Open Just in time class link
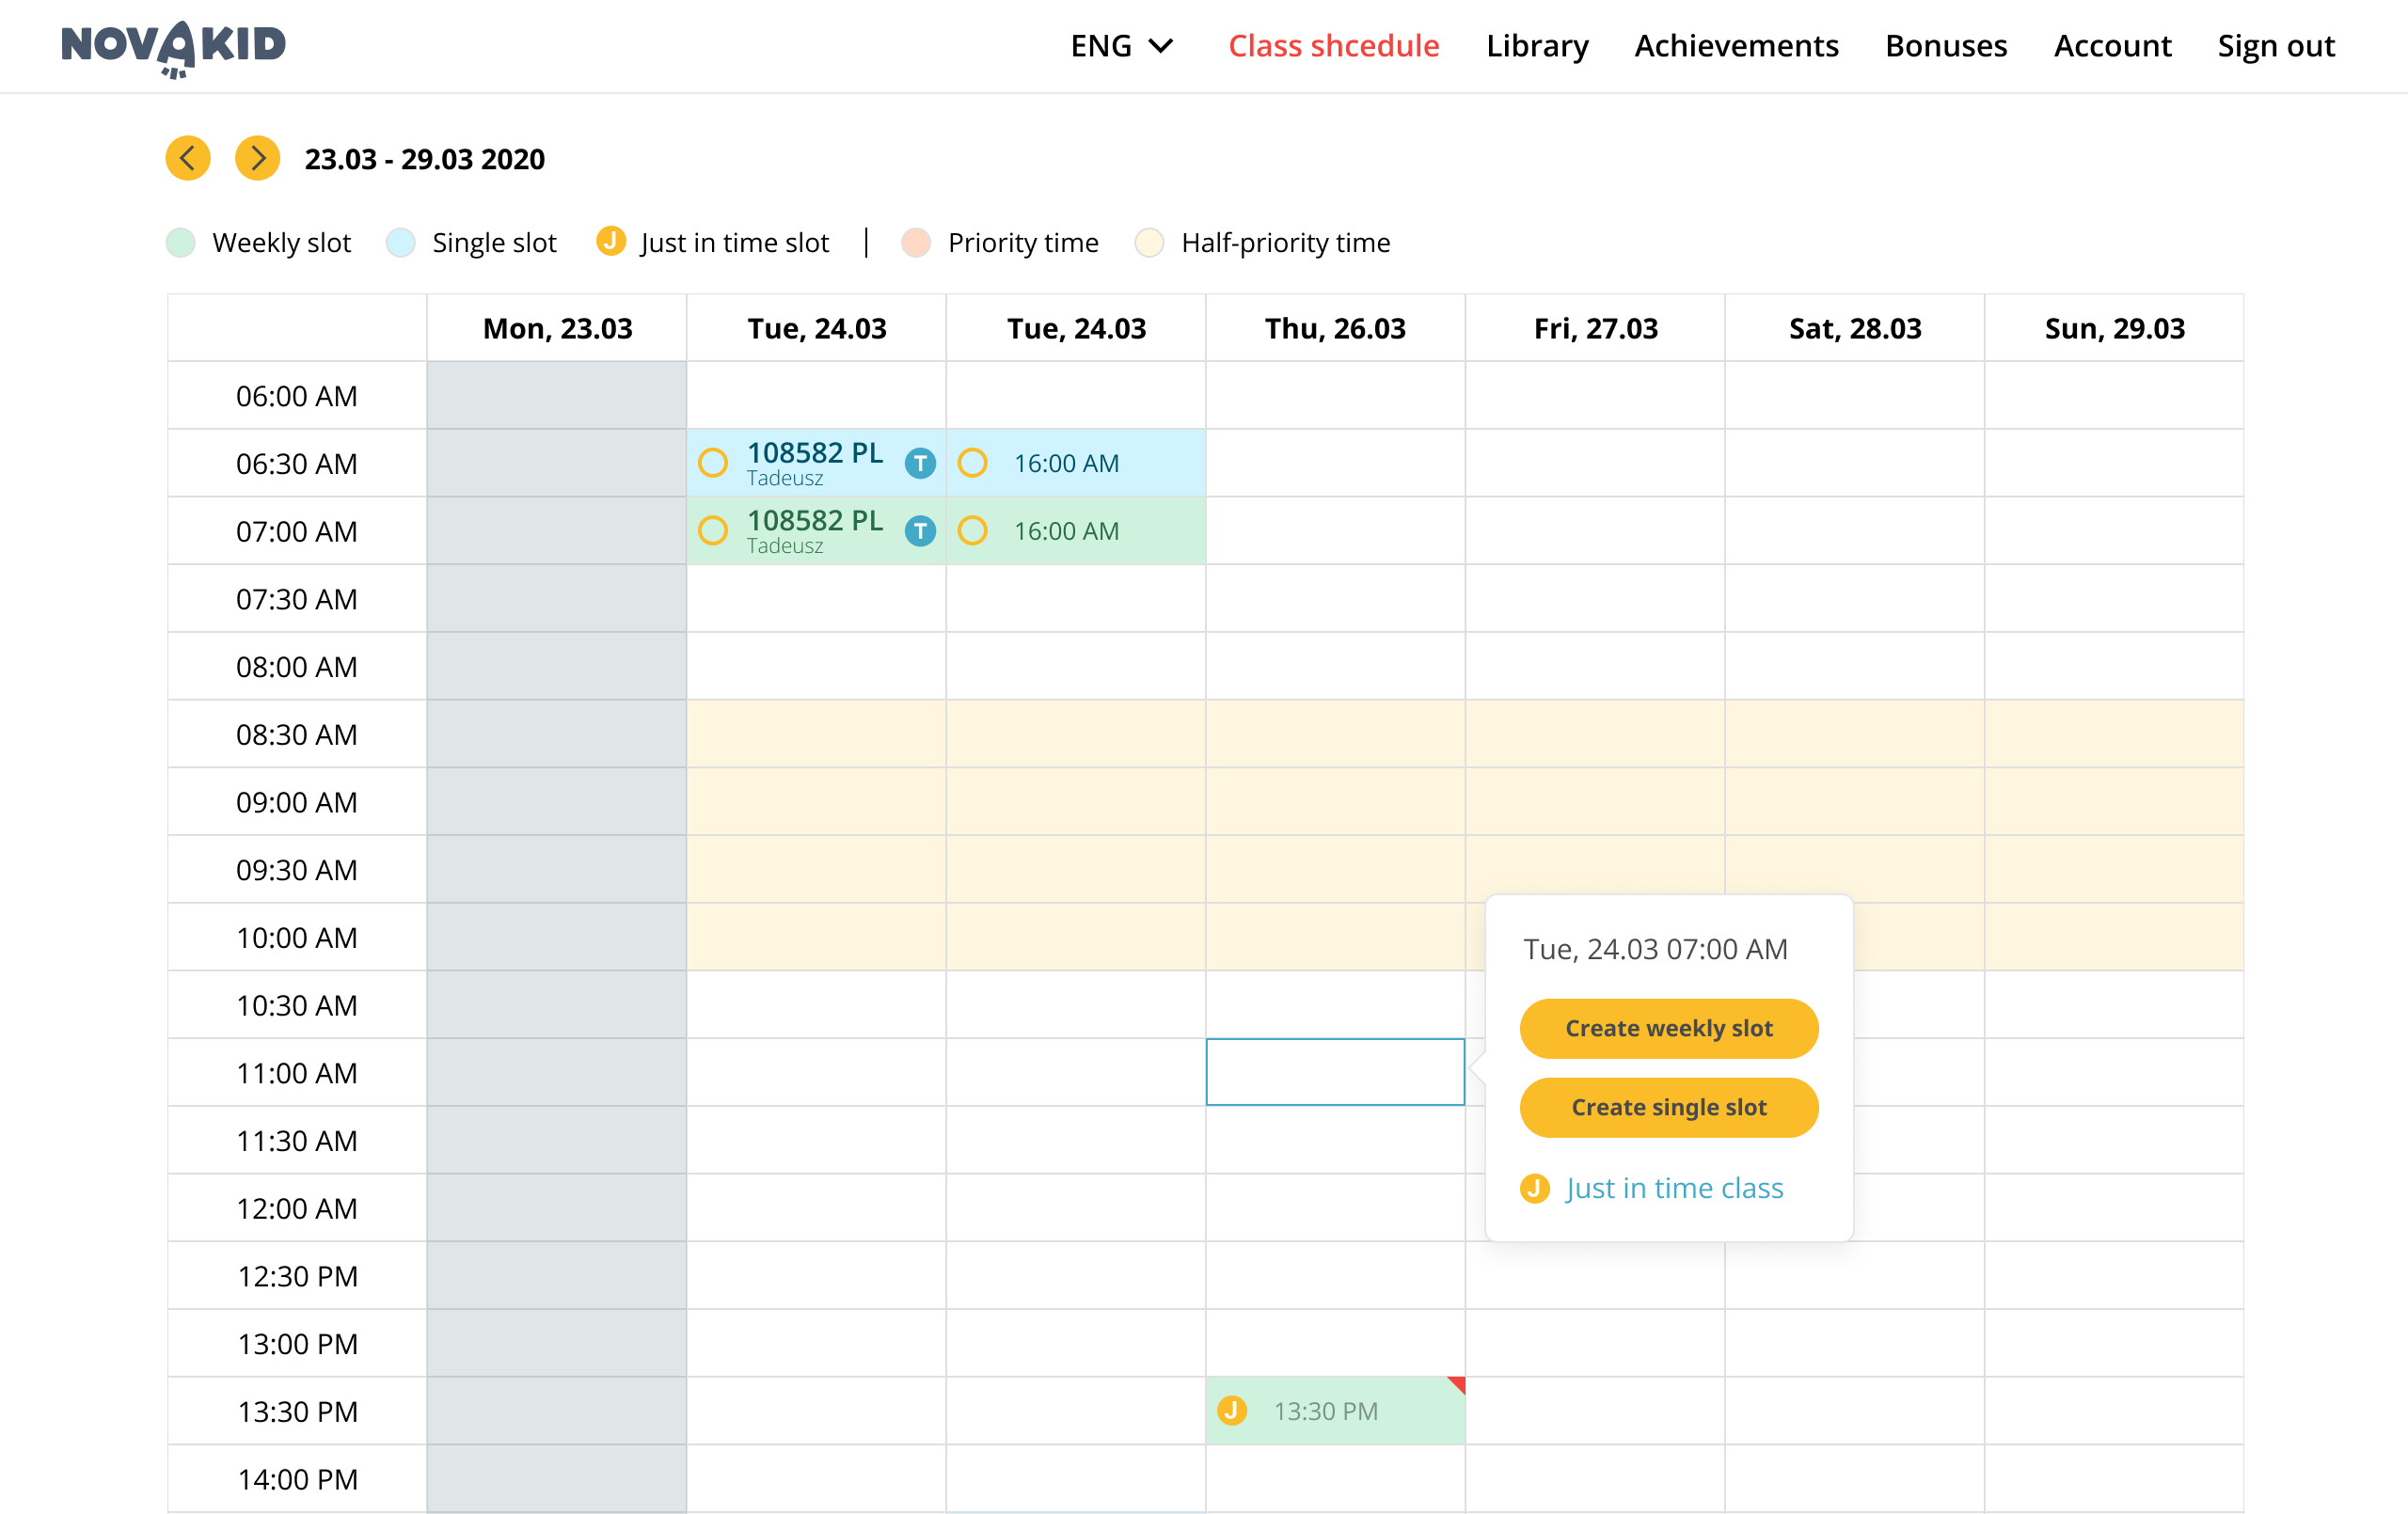The image size is (2408, 1514). point(1674,1188)
